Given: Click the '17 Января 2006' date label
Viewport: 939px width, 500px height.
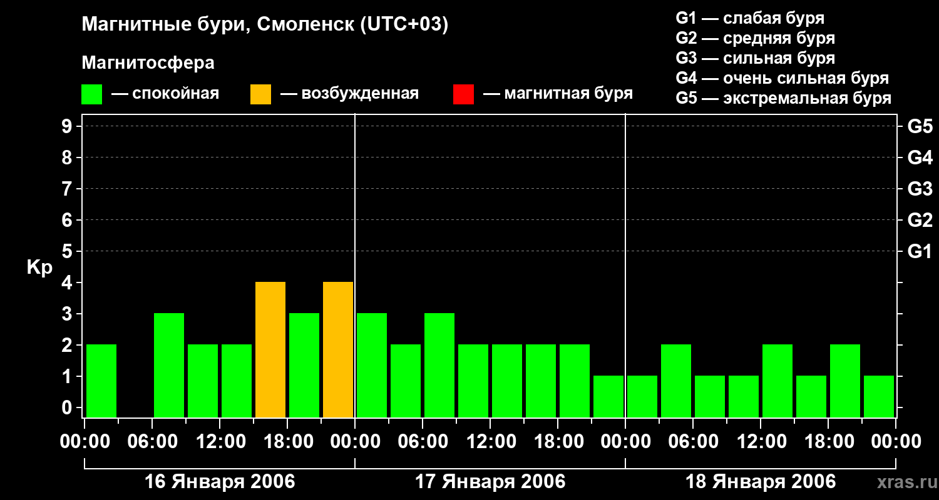Looking at the screenshot, I should (x=490, y=482).
